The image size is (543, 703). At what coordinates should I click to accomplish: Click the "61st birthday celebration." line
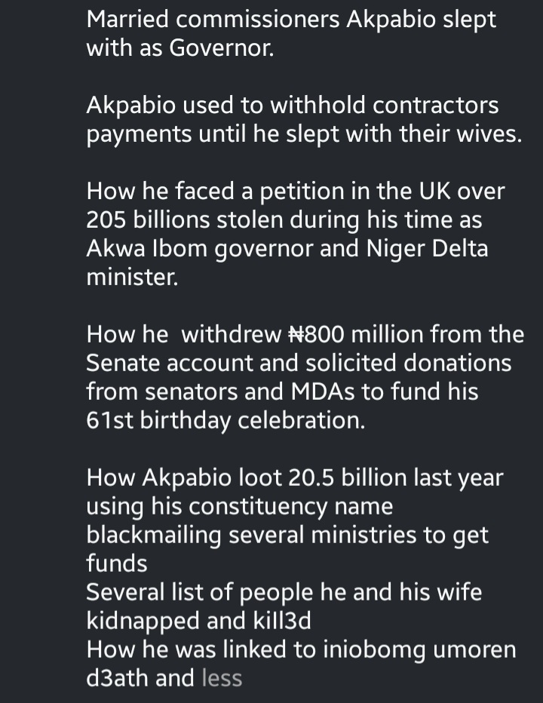click(x=225, y=420)
